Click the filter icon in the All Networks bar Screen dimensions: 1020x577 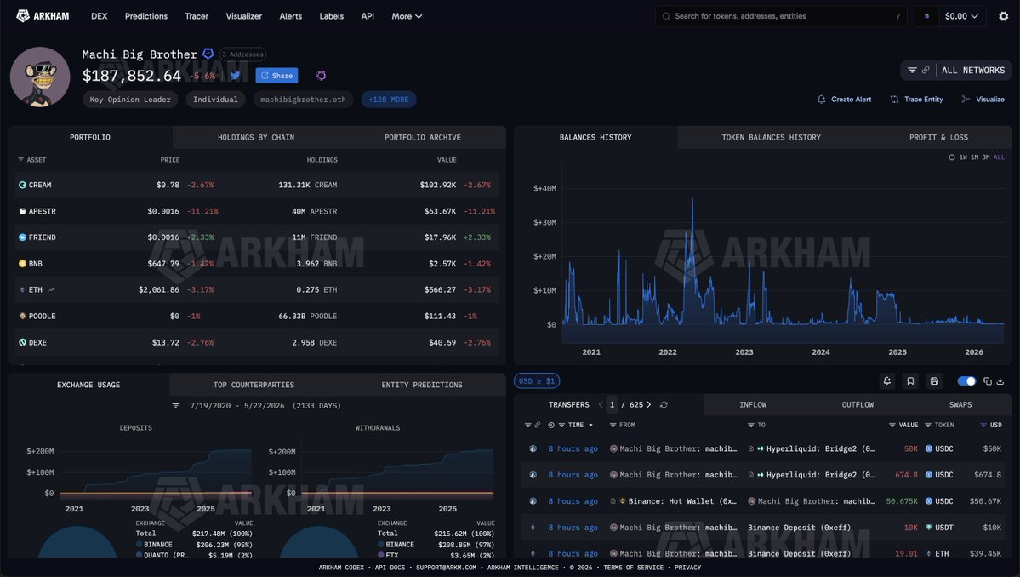click(x=912, y=71)
